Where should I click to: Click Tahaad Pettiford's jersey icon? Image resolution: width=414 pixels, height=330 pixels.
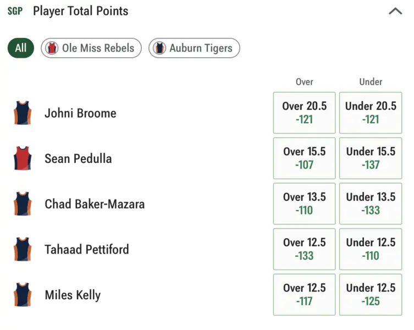coord(23,249)
